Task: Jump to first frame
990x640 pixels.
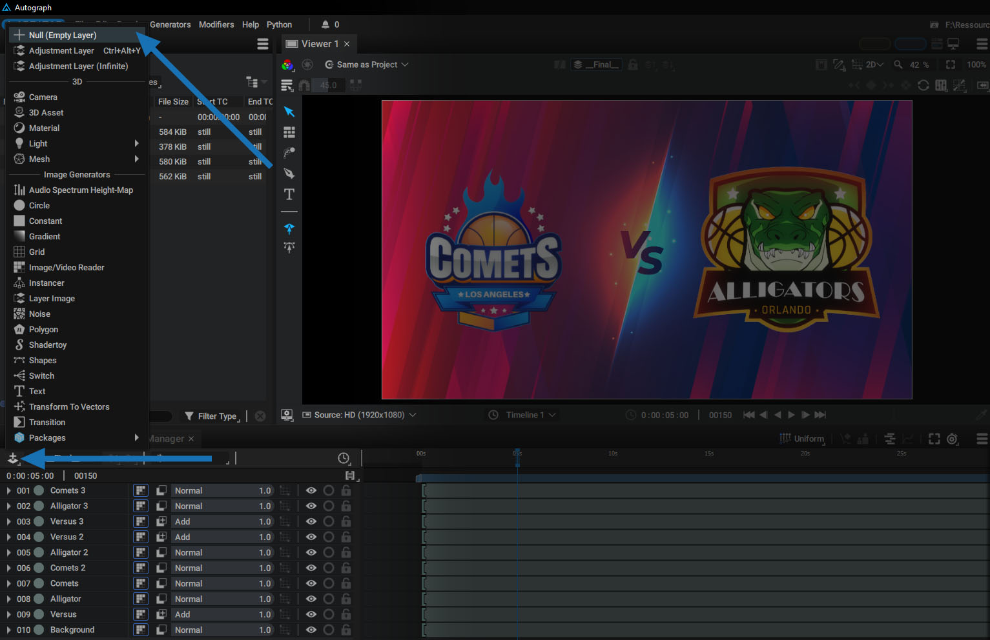Action: [749, 415]
